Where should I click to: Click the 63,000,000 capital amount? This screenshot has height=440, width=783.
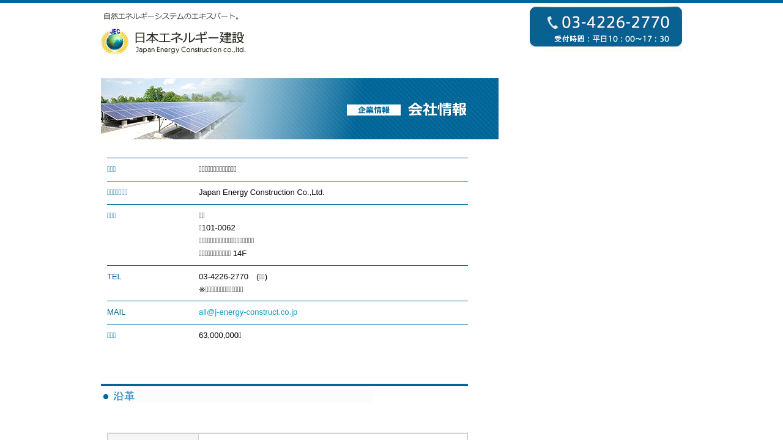pyautogui.click(x=219, y=335)
